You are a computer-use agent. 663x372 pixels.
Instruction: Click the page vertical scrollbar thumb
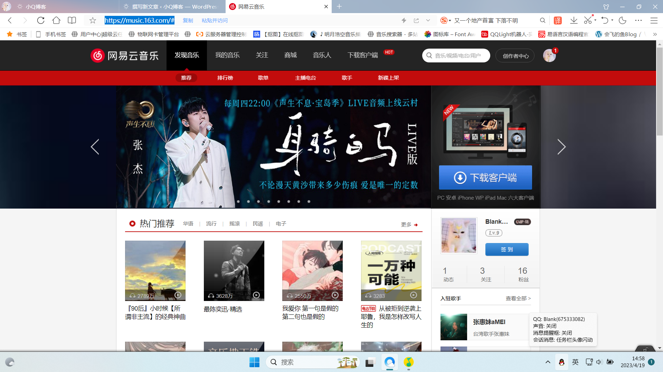(x=660, y=91)
